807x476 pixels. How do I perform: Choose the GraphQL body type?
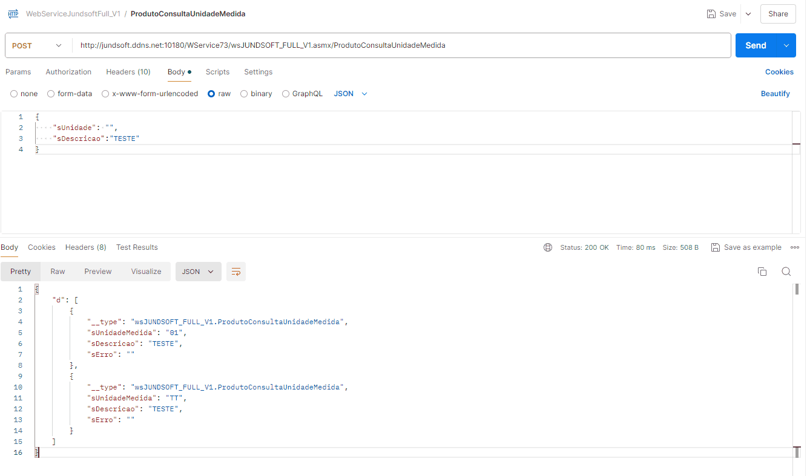point(286,94)
